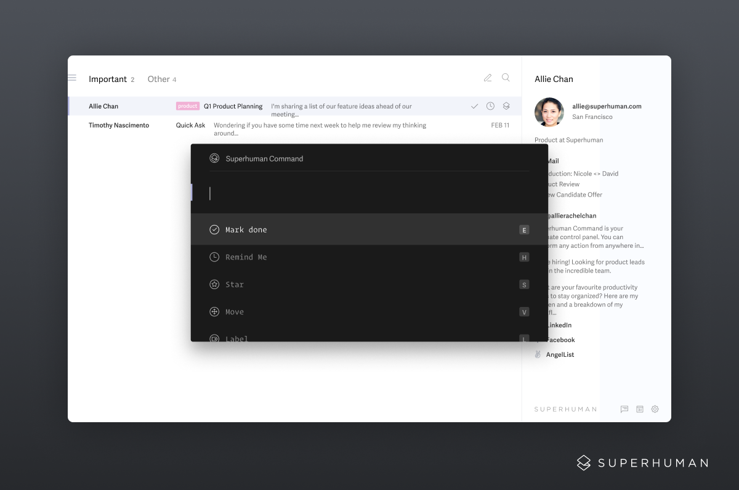Click the pink product label badge
The image size is (739, 490).
187,105
